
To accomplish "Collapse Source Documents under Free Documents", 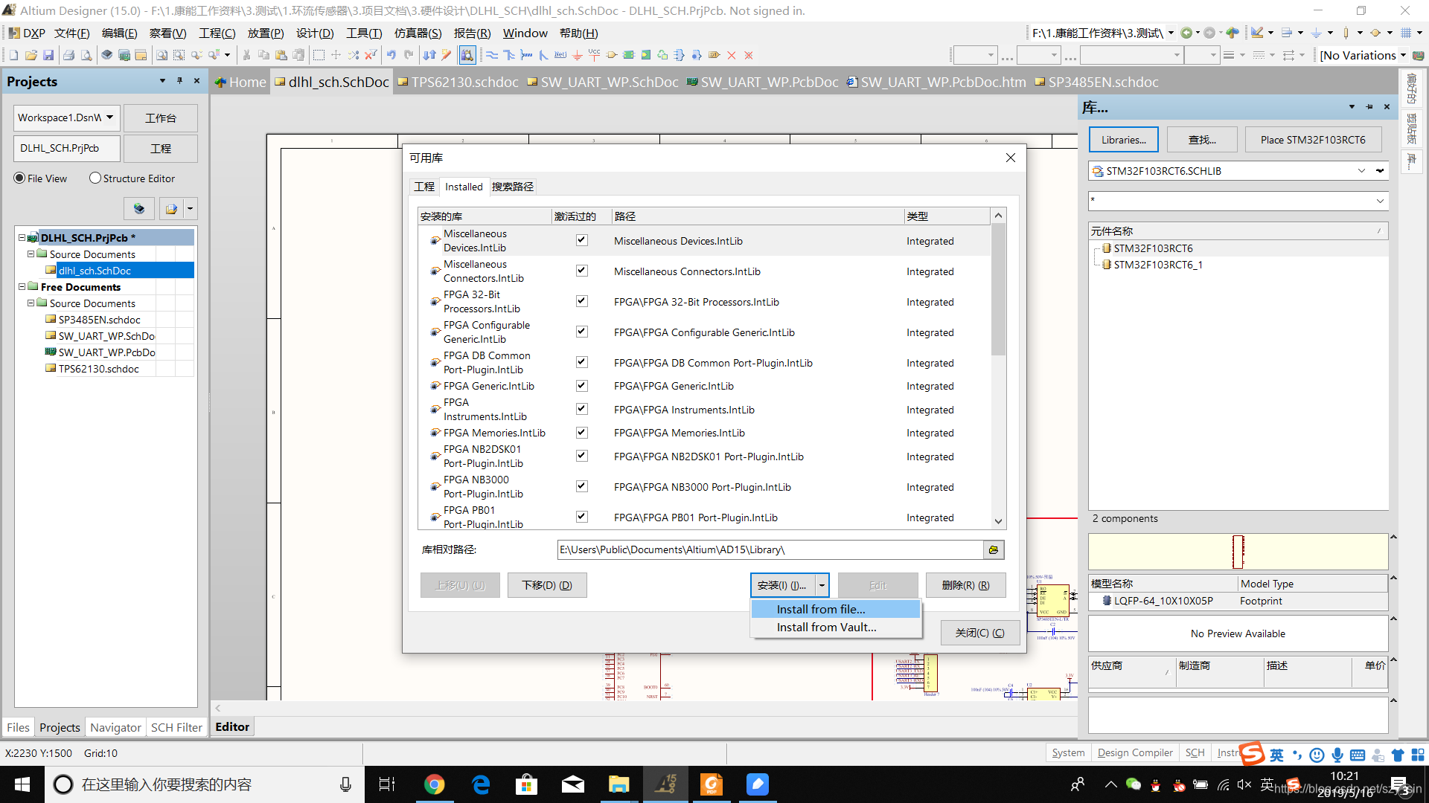I will coord(31,303).
